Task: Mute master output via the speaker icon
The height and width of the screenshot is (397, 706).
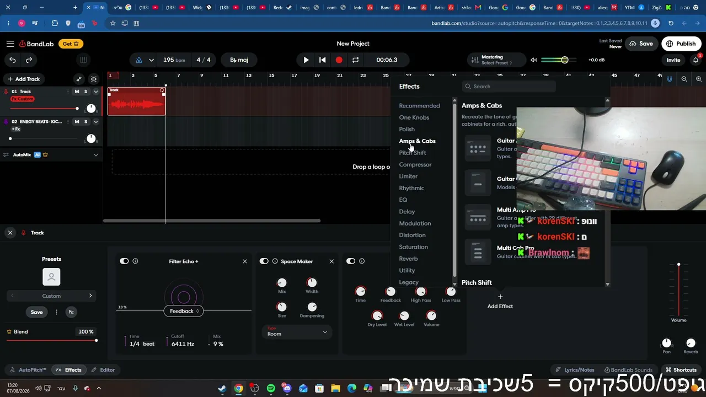Action: point(533,60)
